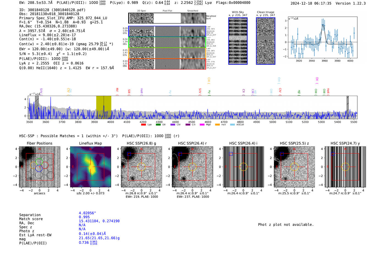The height and width of the screenshot is (262, 385).
Task: Click the 'EW: 208.5±53.7Å' header value
Action: point(36,3)
